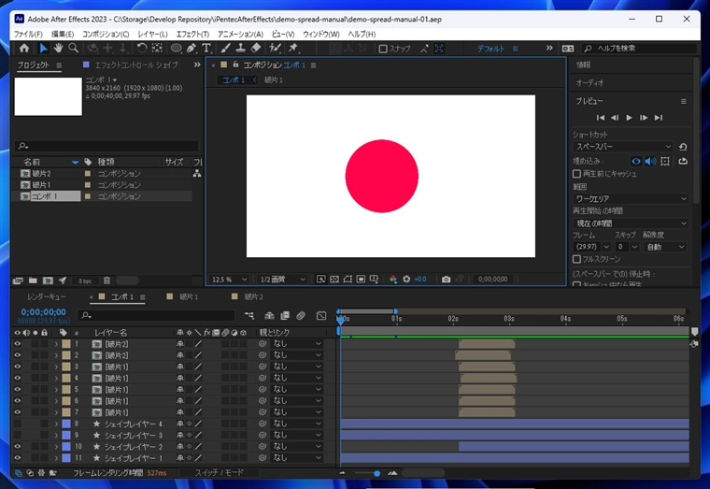This screenshot has width=710, height=489.
Task: Enable スナップ checkbox in toolbar
Action: [x=383, y=49]
